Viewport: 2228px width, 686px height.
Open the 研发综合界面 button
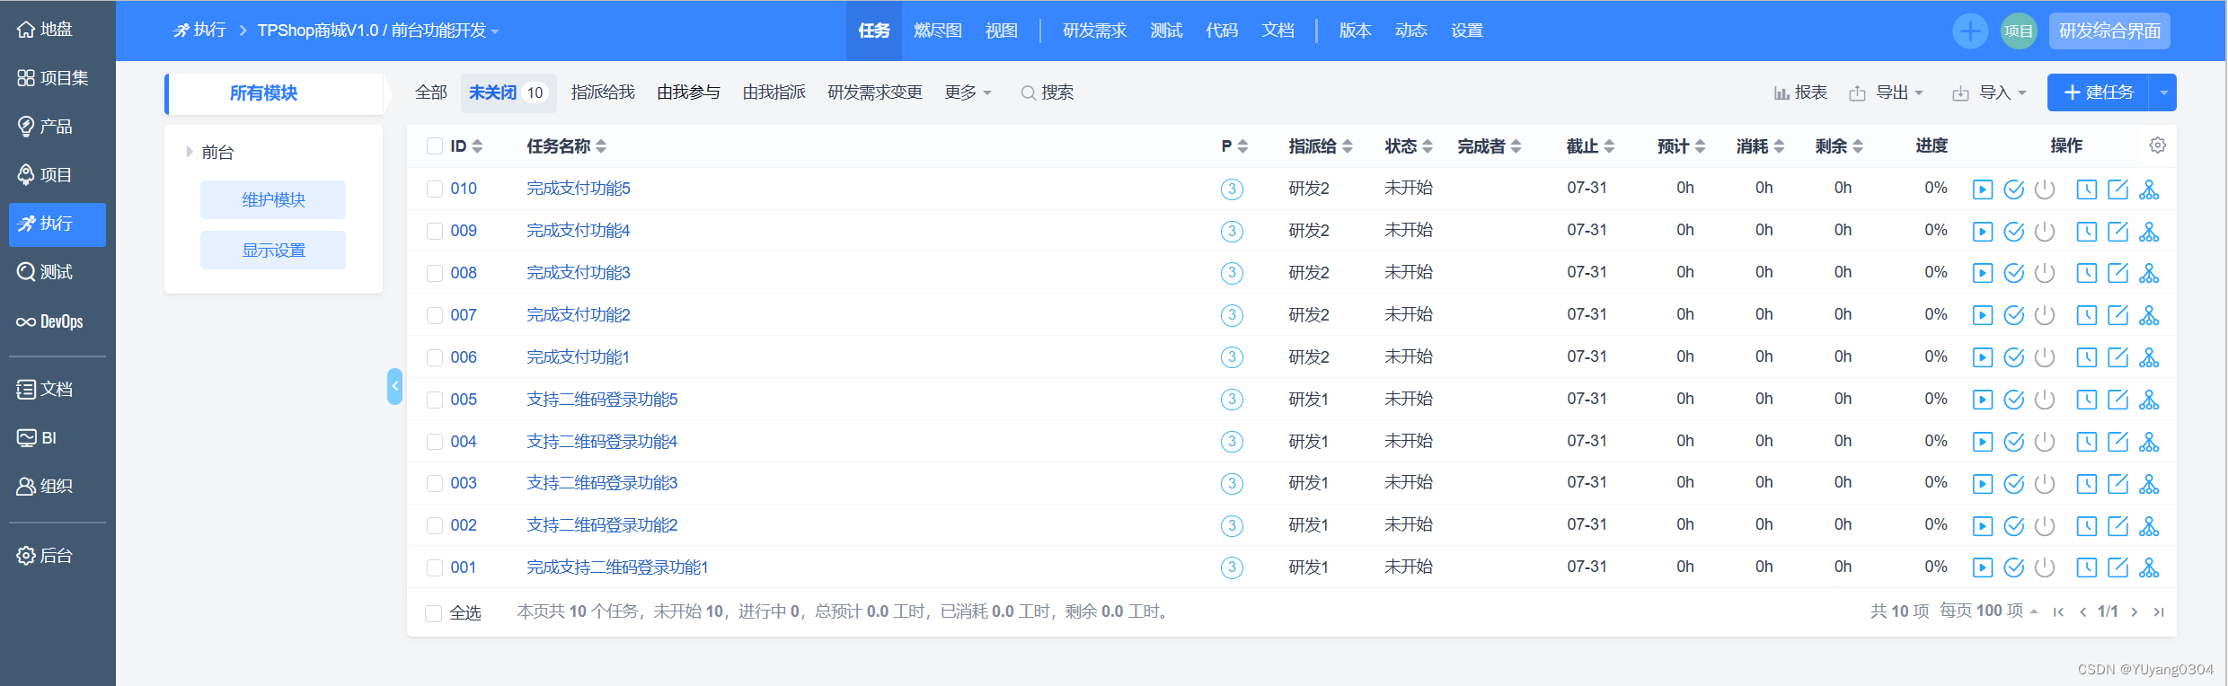coord(2109,31)
